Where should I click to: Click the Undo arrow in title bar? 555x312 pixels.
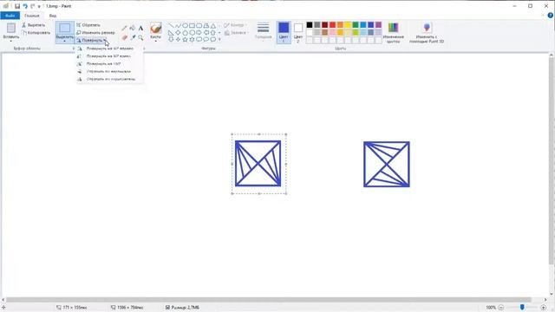point(25,6)
